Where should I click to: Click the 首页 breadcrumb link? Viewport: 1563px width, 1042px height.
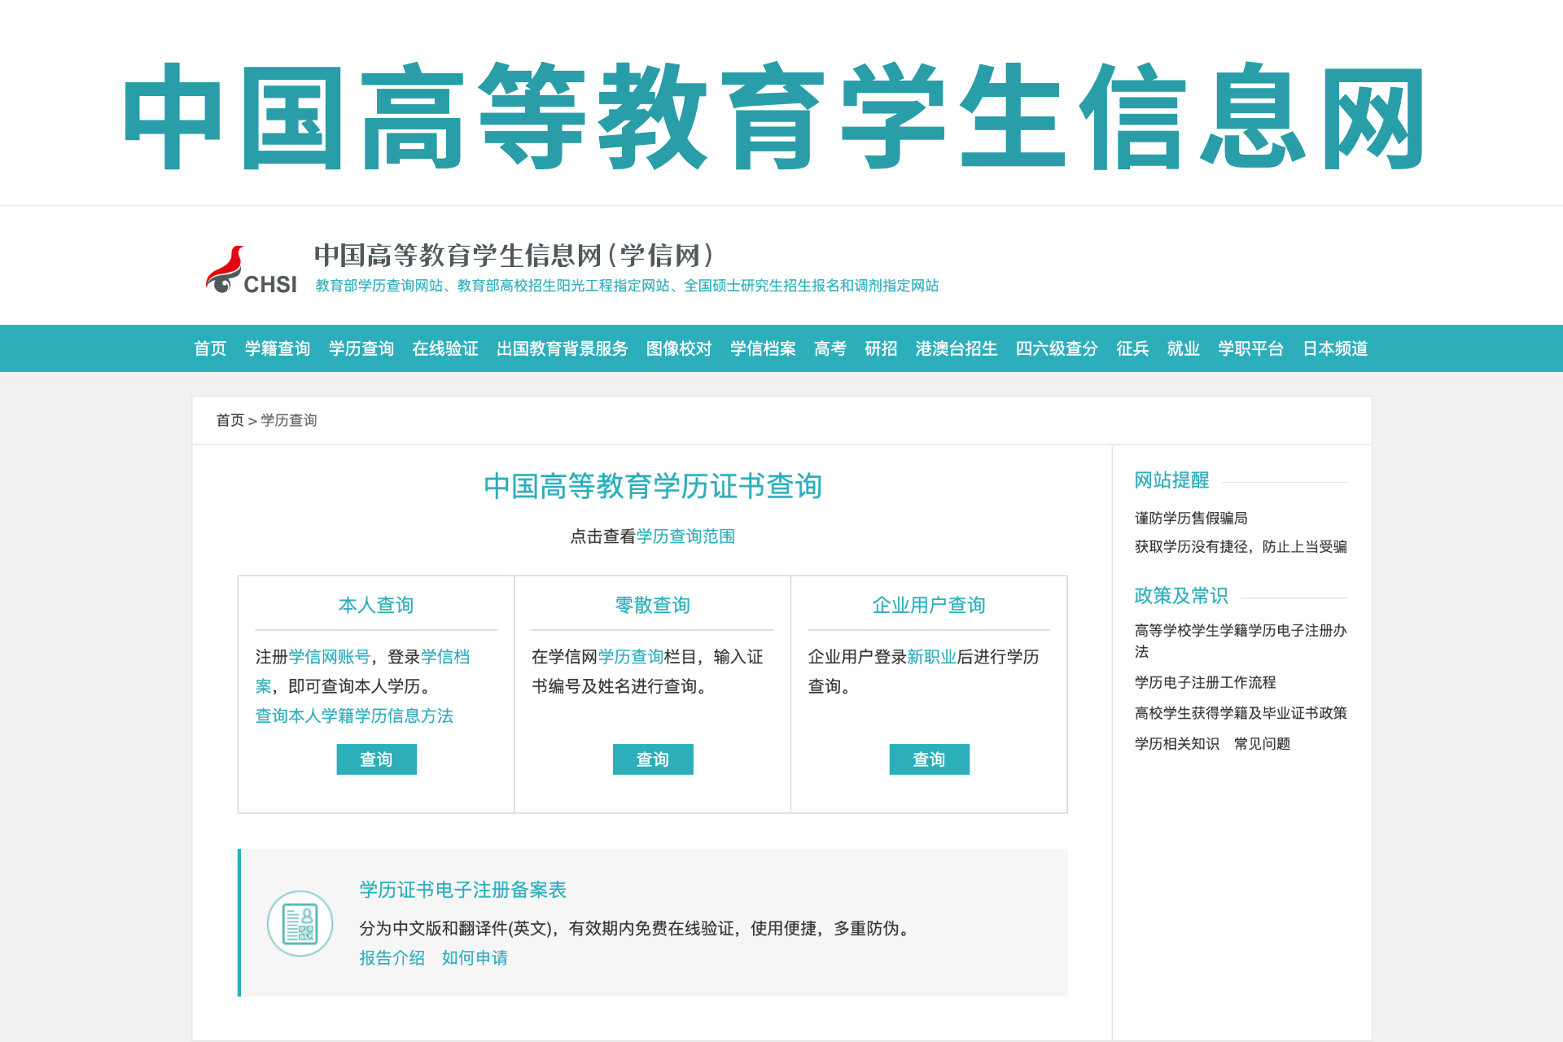[x=230, y=420]
